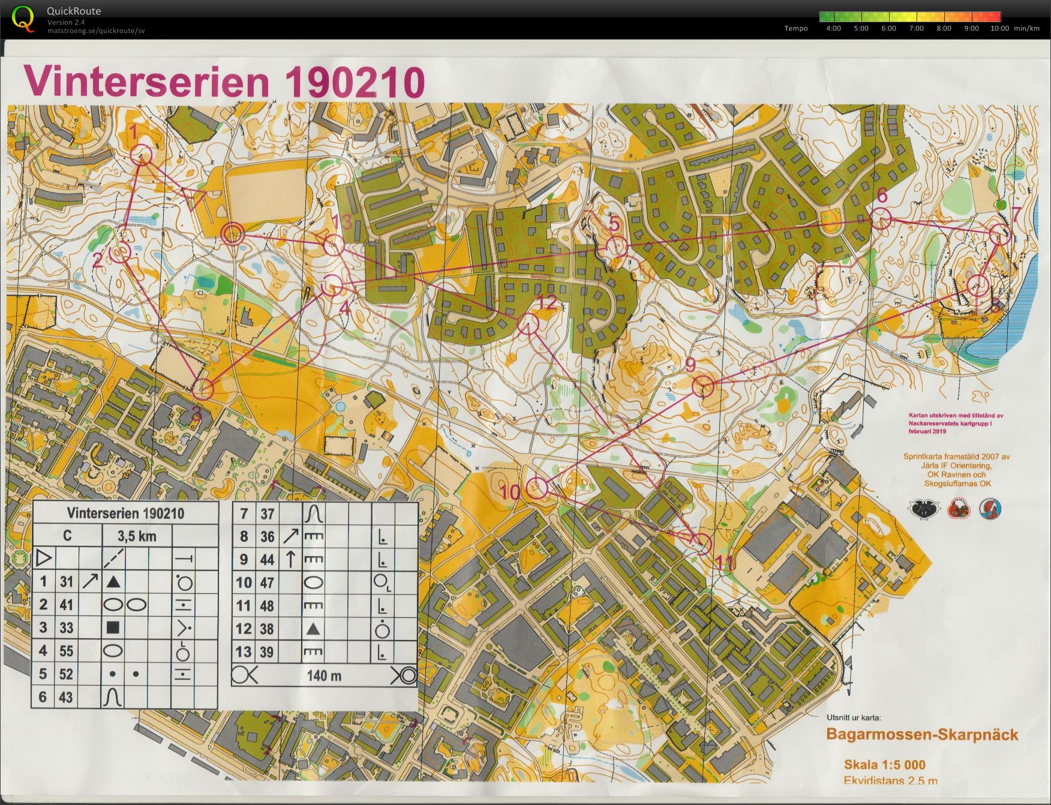Select control circle 6 on the map
Viewport: 1051px width, 805px height.
pos(880,218)
